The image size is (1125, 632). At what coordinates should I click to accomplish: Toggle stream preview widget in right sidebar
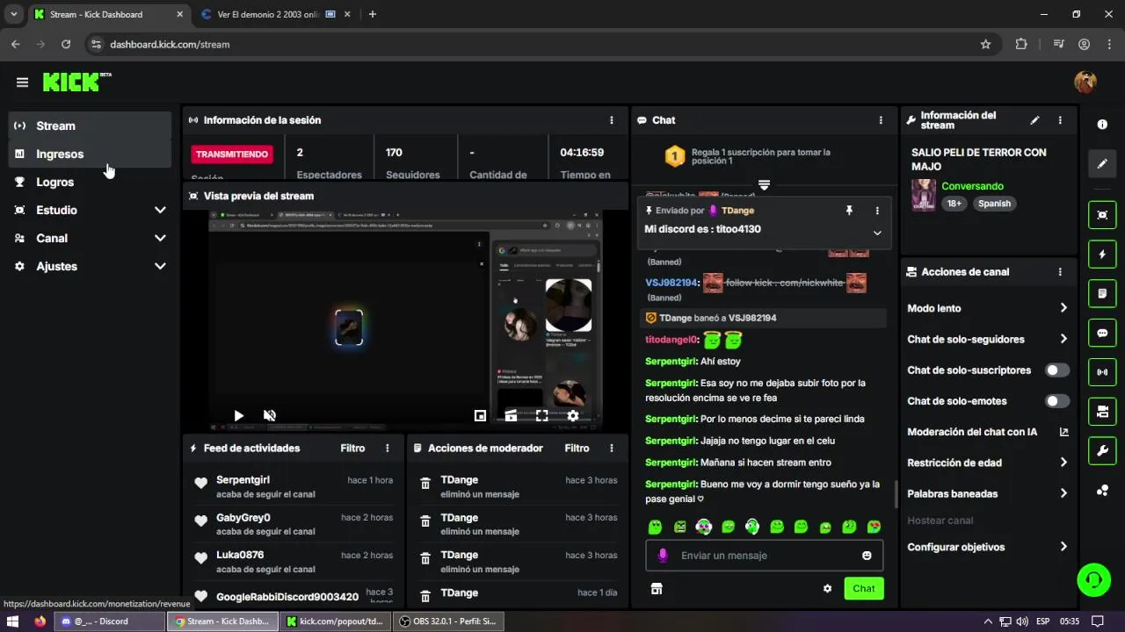pos(1102,215)
